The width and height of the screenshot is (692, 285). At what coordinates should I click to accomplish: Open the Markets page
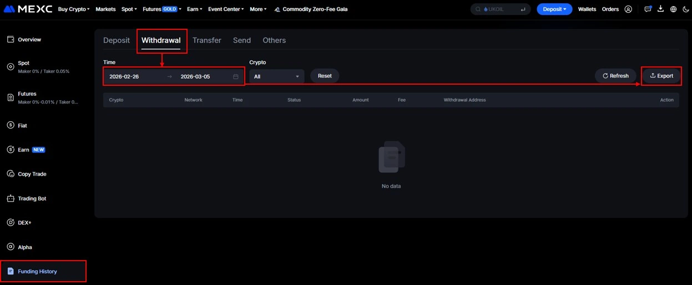pos(105,9)
